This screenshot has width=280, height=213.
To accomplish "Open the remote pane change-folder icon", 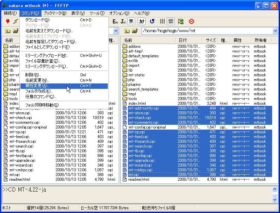I will [135, 31].
